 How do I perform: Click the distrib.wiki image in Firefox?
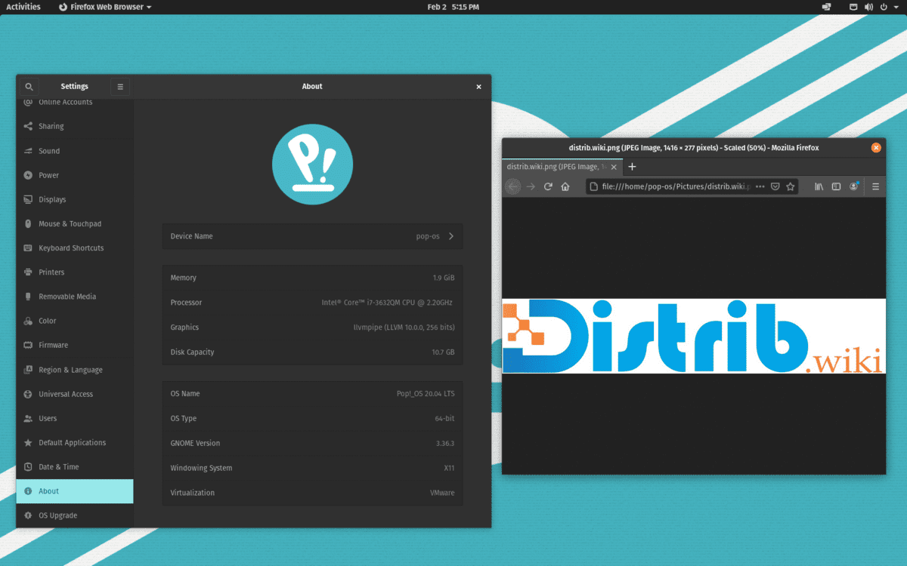694,337
